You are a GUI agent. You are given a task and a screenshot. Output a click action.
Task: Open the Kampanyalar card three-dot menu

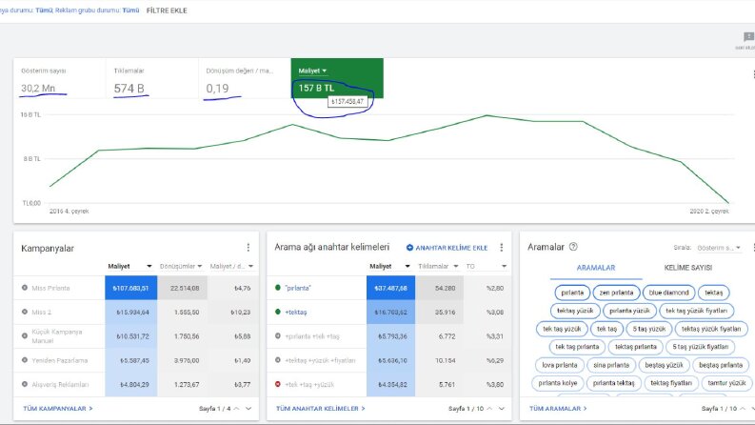pos(248,247)
